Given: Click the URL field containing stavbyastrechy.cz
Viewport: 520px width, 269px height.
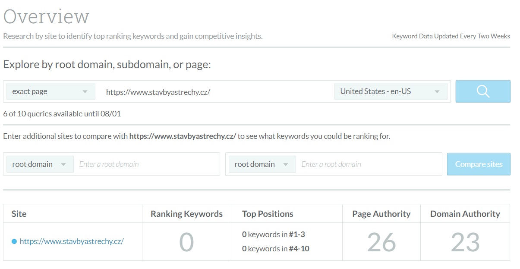Looking at the screenshot, I should (216, 92).
